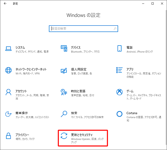The height and width of the screenshot is (150, 167).
Task: Open ネットワークとインターネット settings title
Action: [31, 69]
